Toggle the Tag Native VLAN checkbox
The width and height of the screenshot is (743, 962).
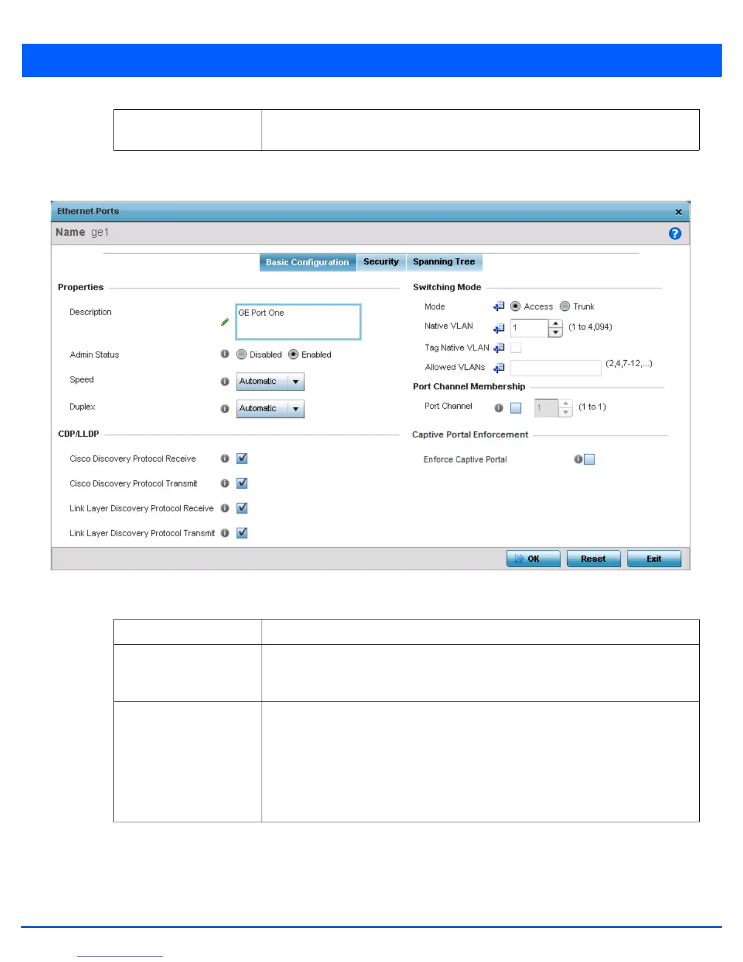point(516,348)
